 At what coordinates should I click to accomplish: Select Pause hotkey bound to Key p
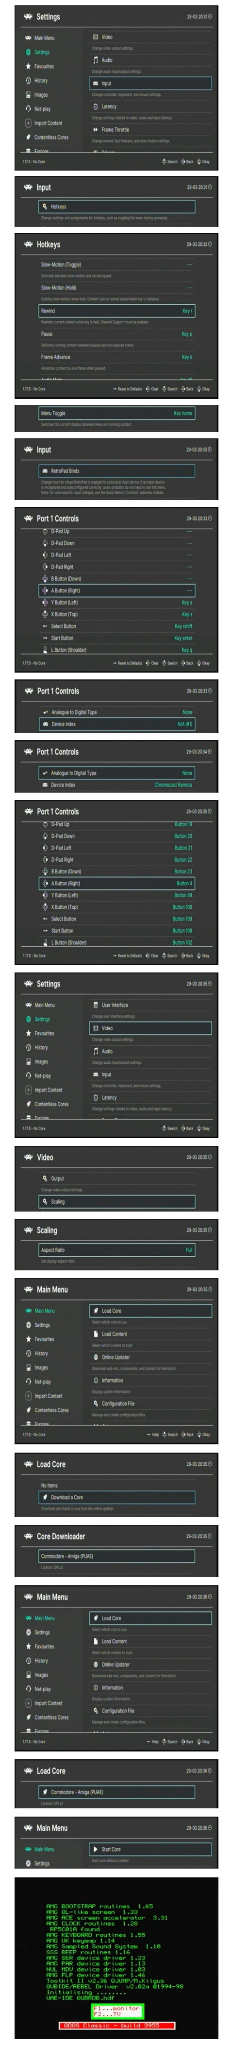coord(116,334)
